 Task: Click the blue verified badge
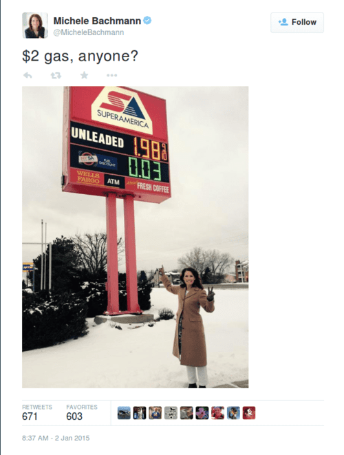pyautogui.click(x=147, y=21)
